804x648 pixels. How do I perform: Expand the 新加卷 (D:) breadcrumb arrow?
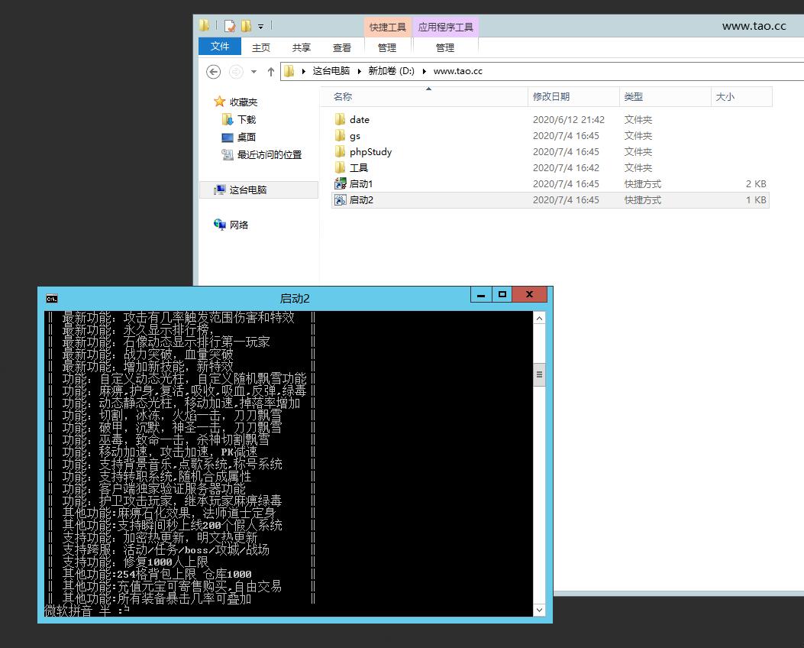pyautogui.click(x=424, y=71)
